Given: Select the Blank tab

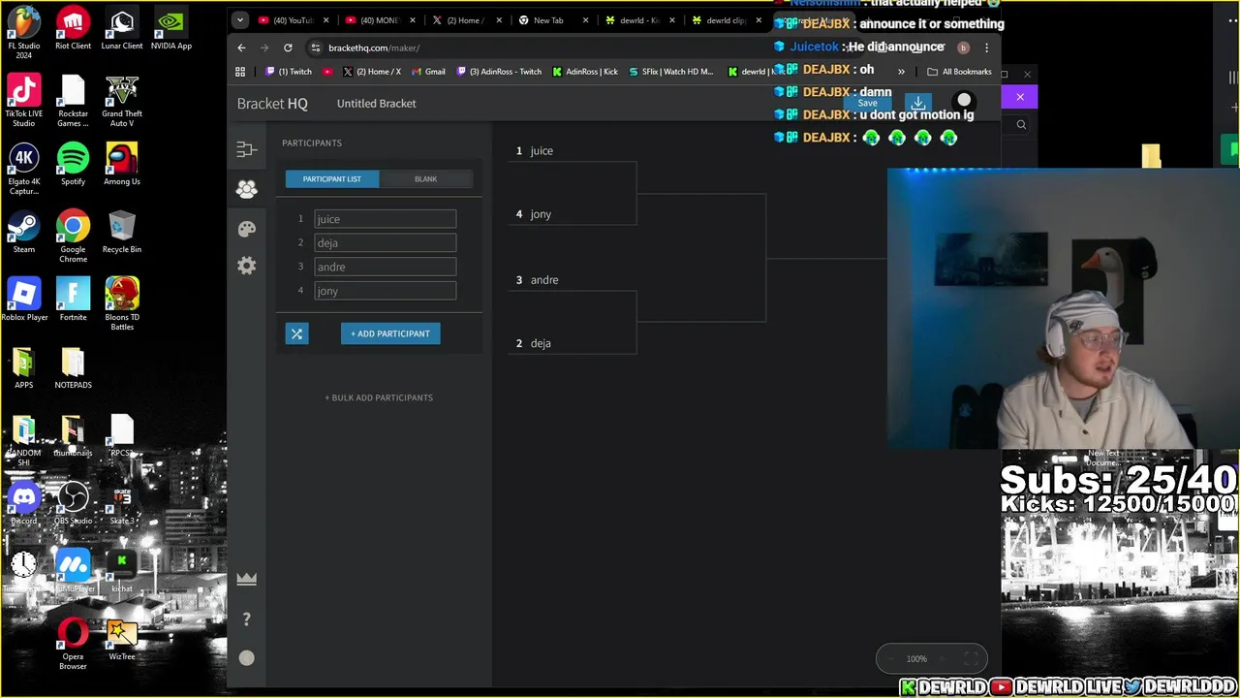Looking at the screenshot, I should tap(425, 178).
